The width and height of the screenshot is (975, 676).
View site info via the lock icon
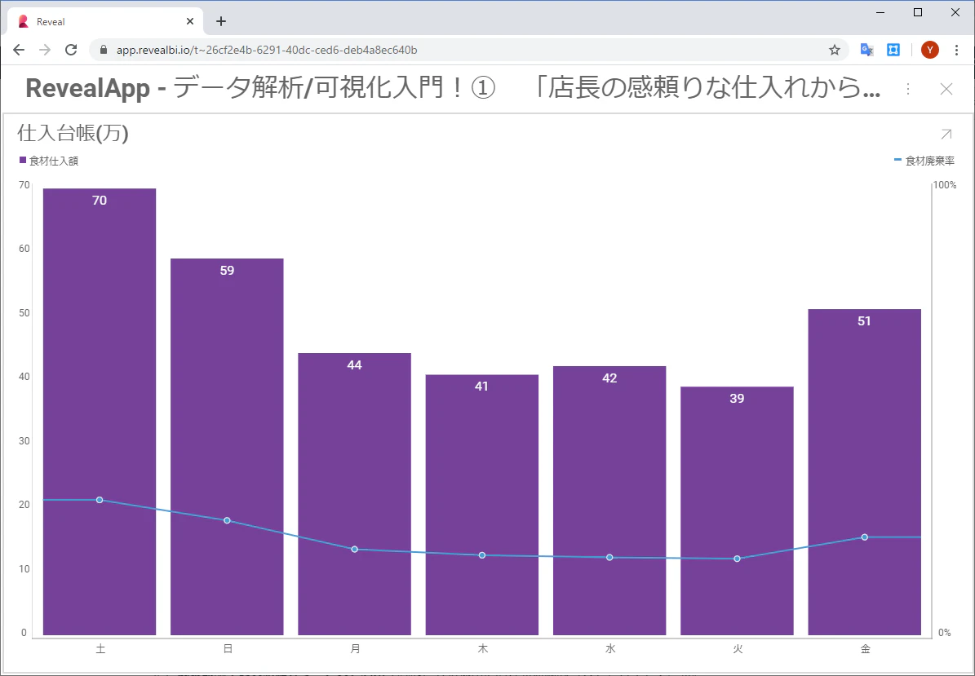pos(104,50)
